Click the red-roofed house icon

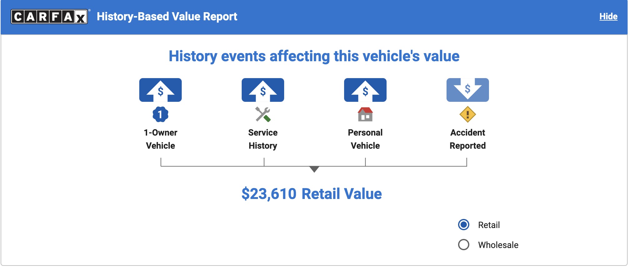point(365,114)
